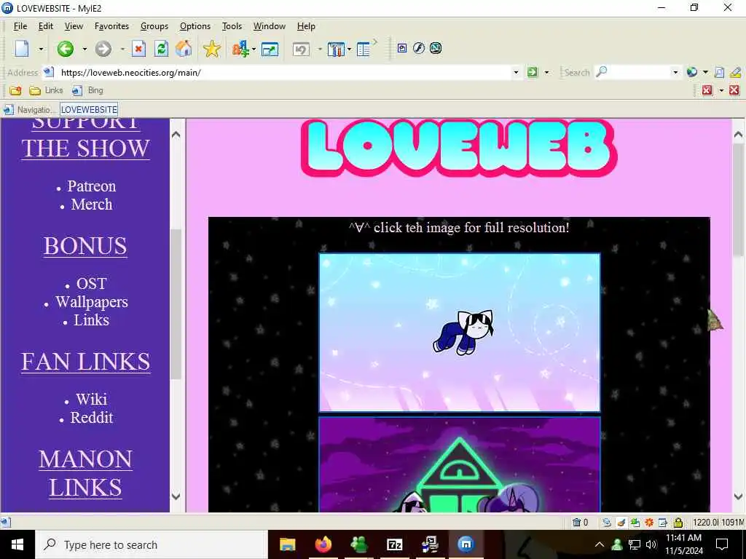Open the New page dropdown arrow

coord(41,49)
